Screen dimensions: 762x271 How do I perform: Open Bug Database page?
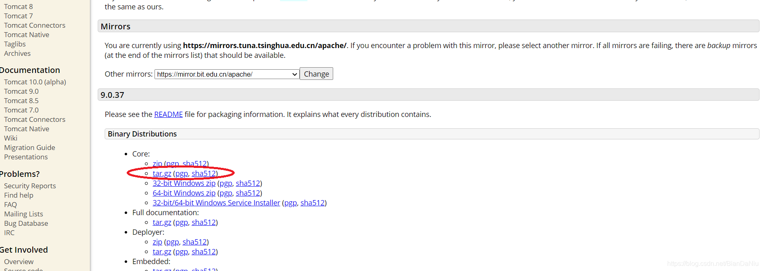(26, 223)
